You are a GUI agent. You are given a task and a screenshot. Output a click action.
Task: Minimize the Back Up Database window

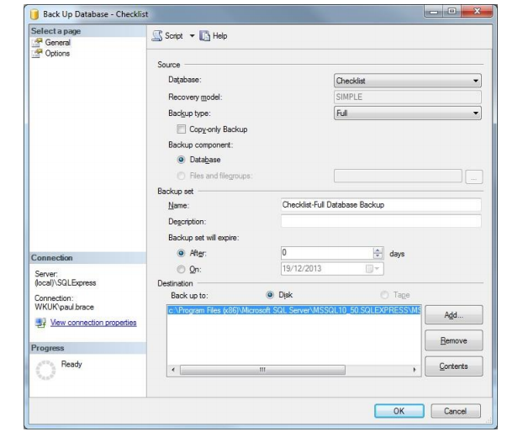click(434, 12)
